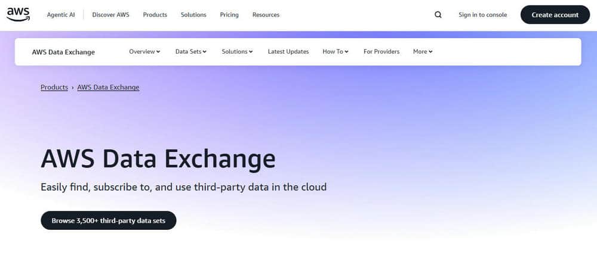
Task: Open Agentic AI in top navigation
Action: 61,15
